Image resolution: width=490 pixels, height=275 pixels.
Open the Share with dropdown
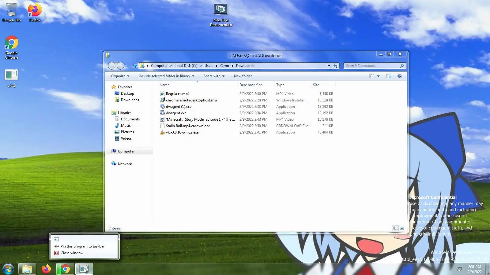coord(214,76)
